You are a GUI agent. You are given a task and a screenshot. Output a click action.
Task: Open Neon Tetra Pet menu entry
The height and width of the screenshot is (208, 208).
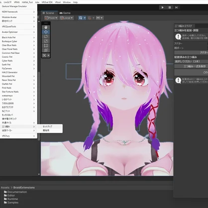point(18,80)
